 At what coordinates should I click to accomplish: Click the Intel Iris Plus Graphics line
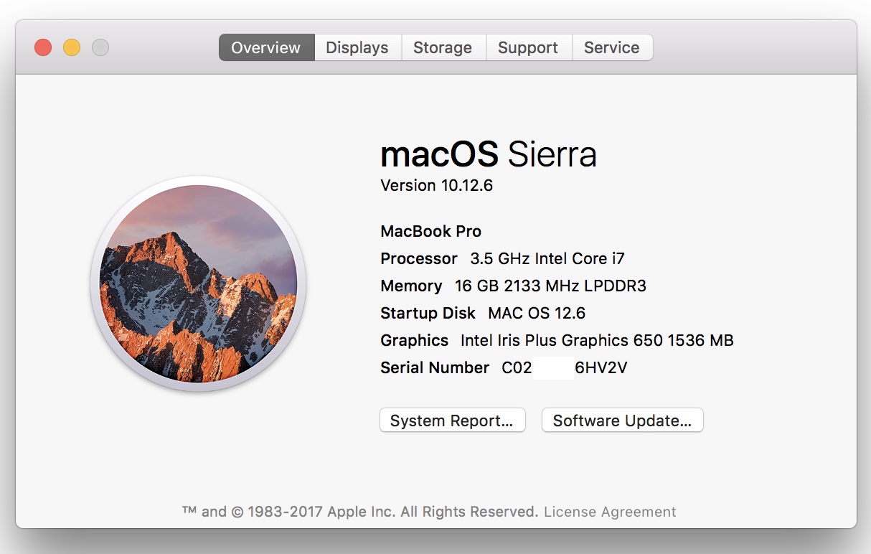click(557, 340)
